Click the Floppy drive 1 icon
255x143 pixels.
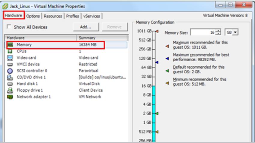tap(10, 90)
